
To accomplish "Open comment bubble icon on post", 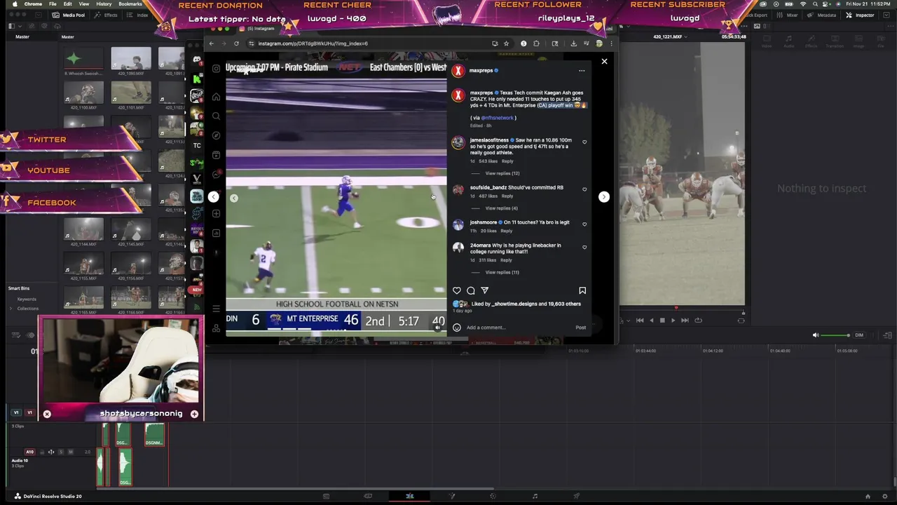I will tap(471, 290).
